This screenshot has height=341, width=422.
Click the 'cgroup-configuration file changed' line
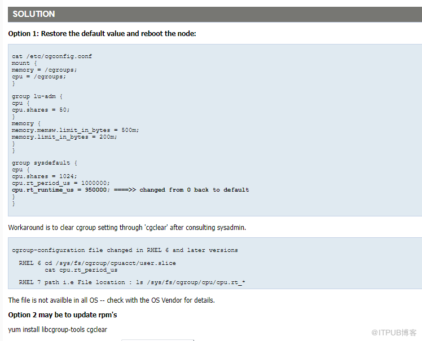(x=125, y=250)
